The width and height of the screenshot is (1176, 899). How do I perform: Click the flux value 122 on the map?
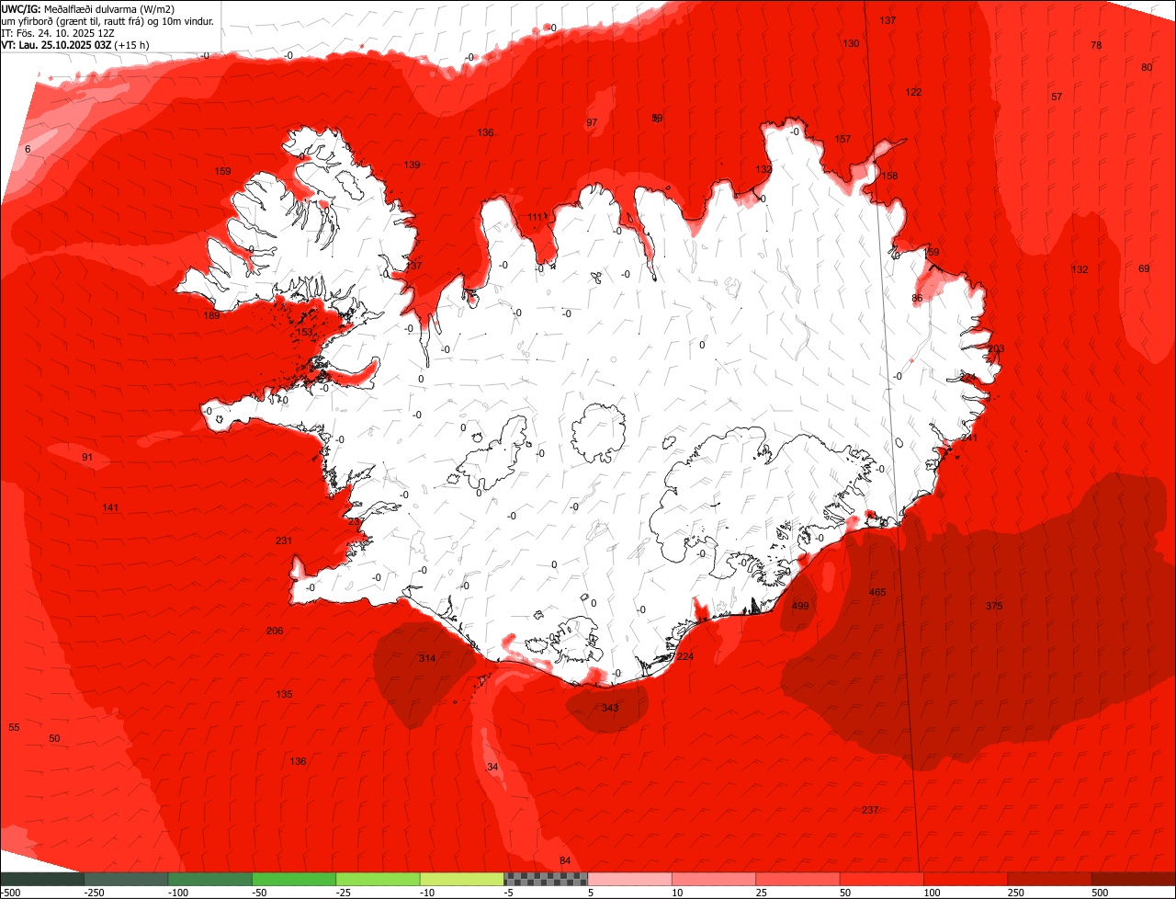913,92
